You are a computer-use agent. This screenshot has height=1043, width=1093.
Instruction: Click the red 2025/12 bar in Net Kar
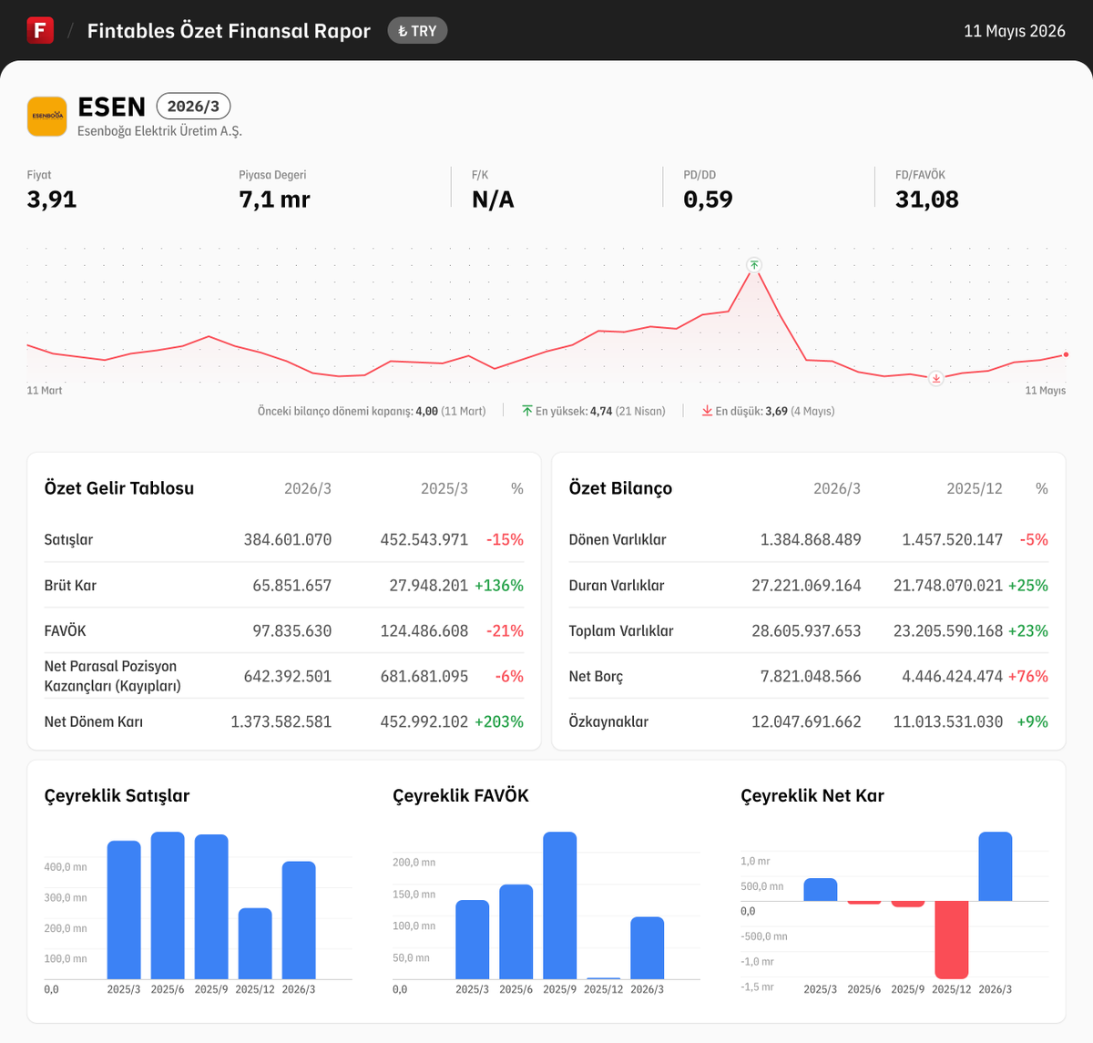point(952,940)
